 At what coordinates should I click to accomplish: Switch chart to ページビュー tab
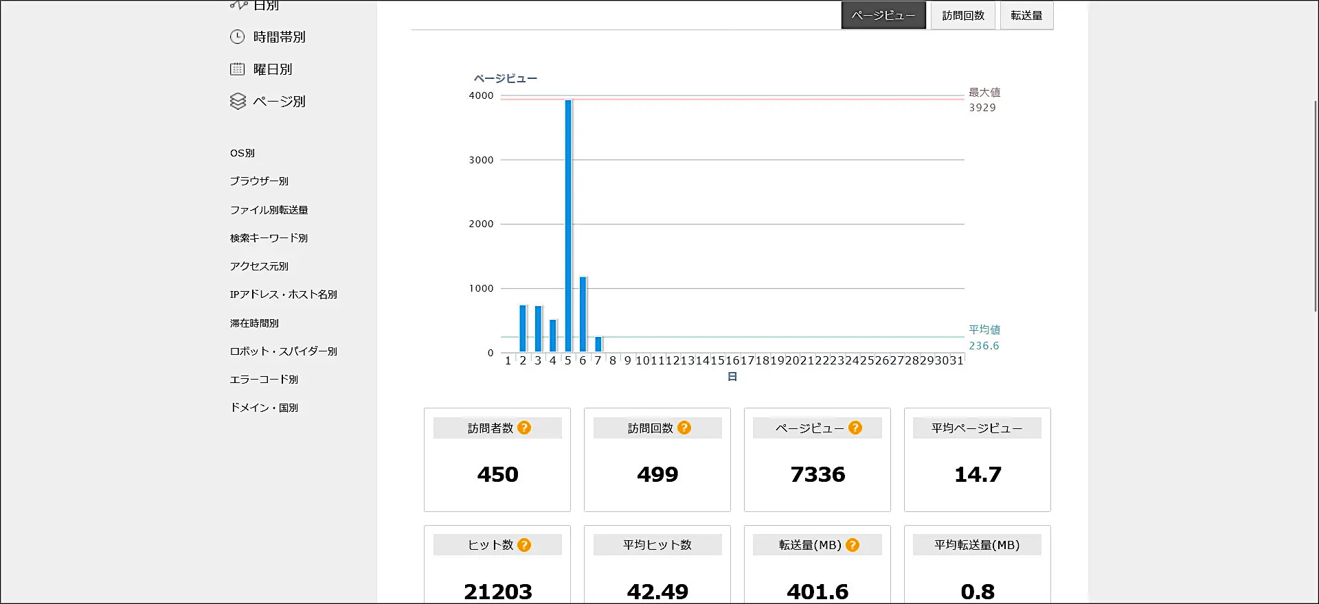pyautogui.click(x=883, y=15)
